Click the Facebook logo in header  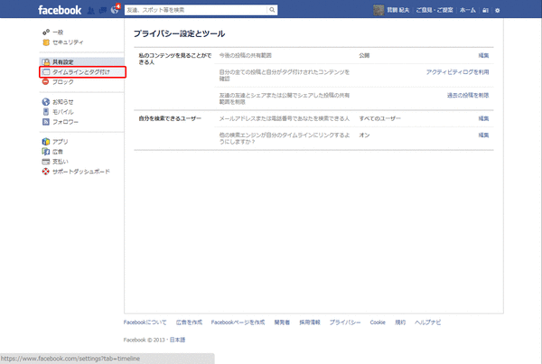click(60, 10)
